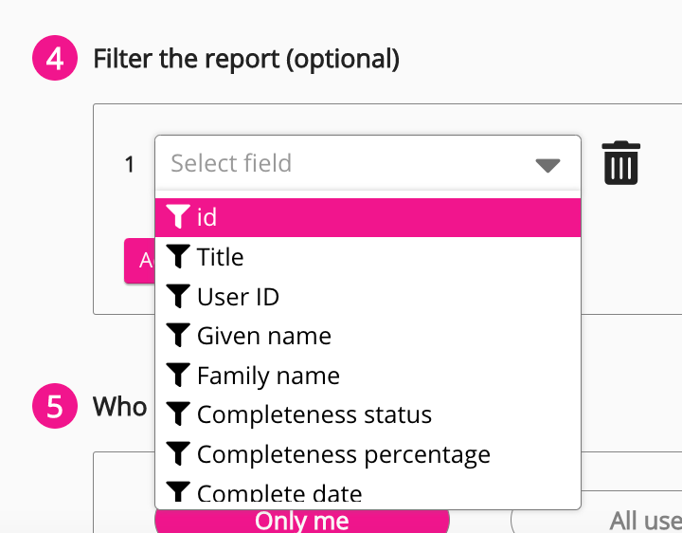
Task: Pick 'Complete date' from the field list
Action: [x=279, y=493]
